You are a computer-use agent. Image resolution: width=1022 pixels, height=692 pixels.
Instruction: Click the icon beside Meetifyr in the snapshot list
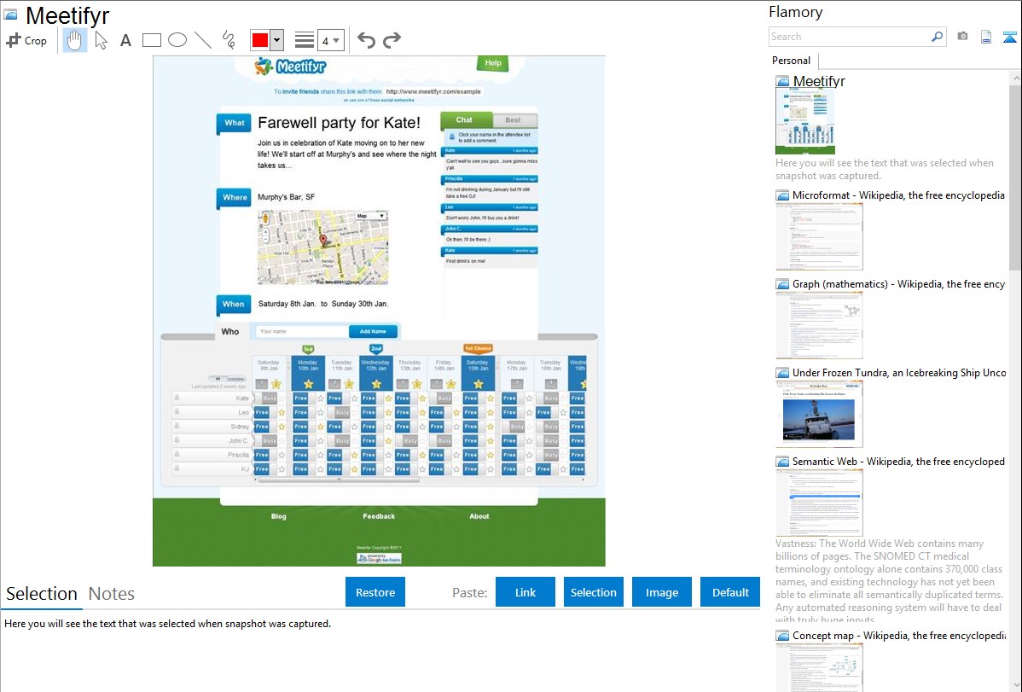click(782, 82)
